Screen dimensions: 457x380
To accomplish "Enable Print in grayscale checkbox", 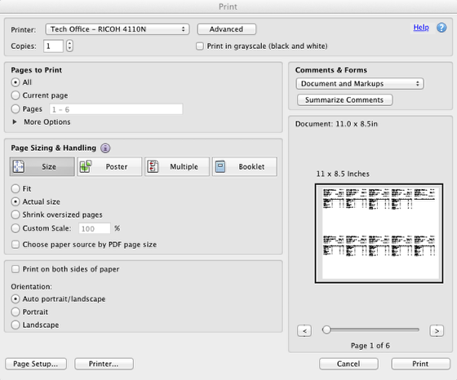I will [200, 46].
